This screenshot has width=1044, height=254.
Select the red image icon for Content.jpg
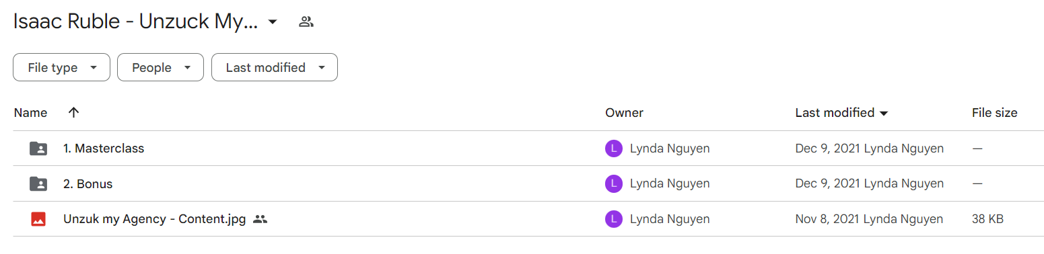pyautogui.click(x=38, y=219)
